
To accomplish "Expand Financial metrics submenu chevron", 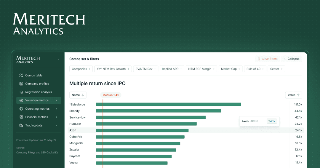I will tap(57, 117).
